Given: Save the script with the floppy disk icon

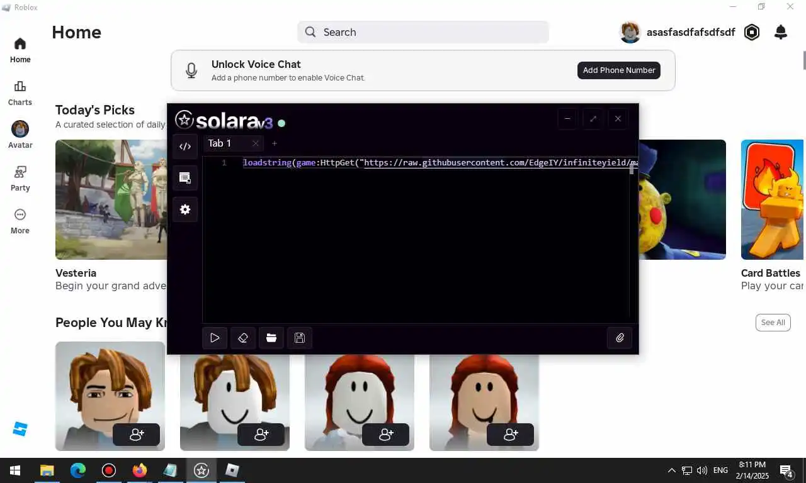Looking at the screenshot, I should pos(300,338).
